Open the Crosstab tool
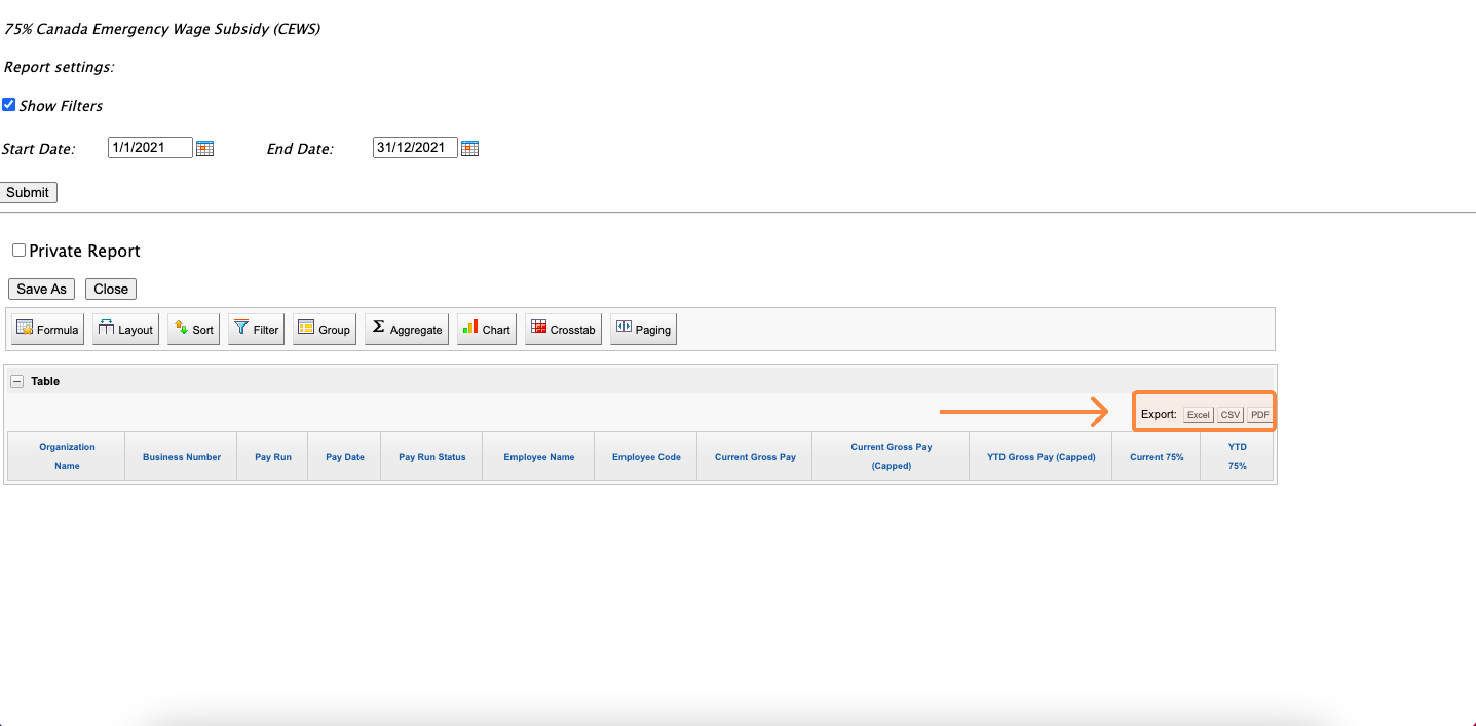The image size is (1476, 726). click(563, 329)
